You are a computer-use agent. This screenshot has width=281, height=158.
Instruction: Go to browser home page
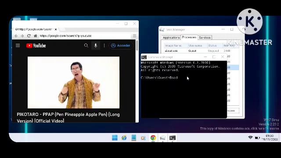tap(35, 36)
